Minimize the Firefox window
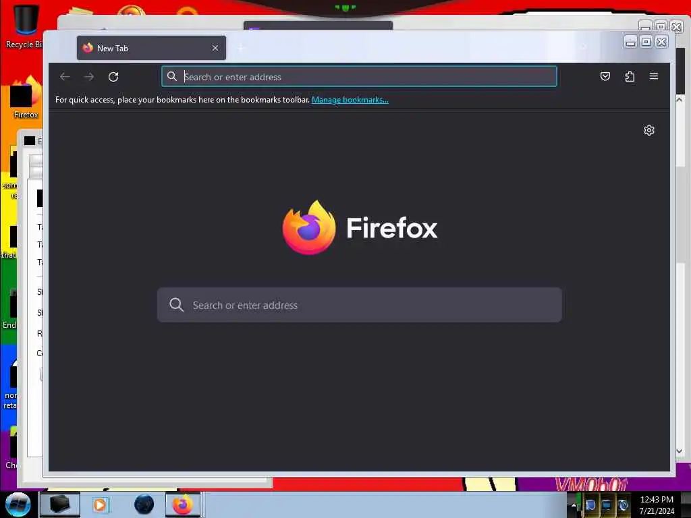The width and height of the screenshot is (691, 518). (x=631, y=42)
